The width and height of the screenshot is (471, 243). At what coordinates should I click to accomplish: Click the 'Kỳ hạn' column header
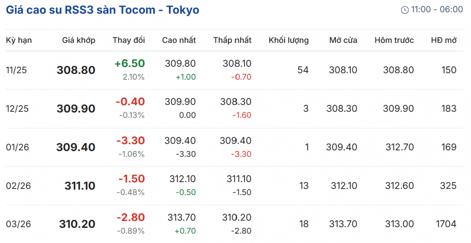[19, 40]
